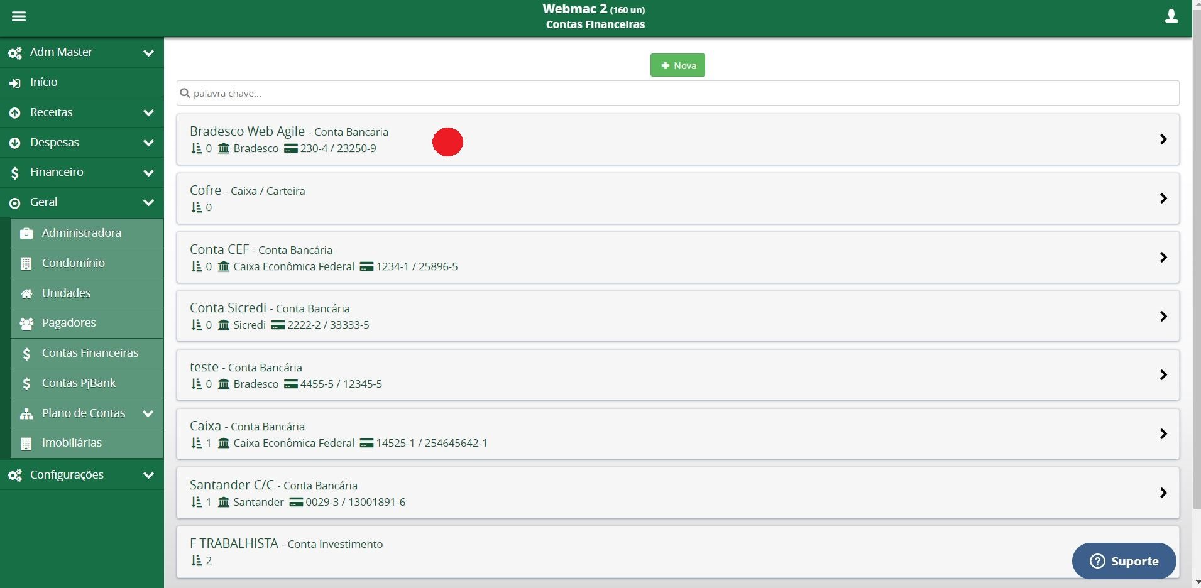The height and width of the screenshot is (588, 1201).
Task: Select Bradesco Web Agile account title
Action: pos(247,131)
